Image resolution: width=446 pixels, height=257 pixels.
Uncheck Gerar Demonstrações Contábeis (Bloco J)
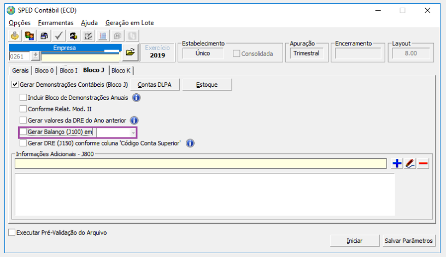[15, 85]
